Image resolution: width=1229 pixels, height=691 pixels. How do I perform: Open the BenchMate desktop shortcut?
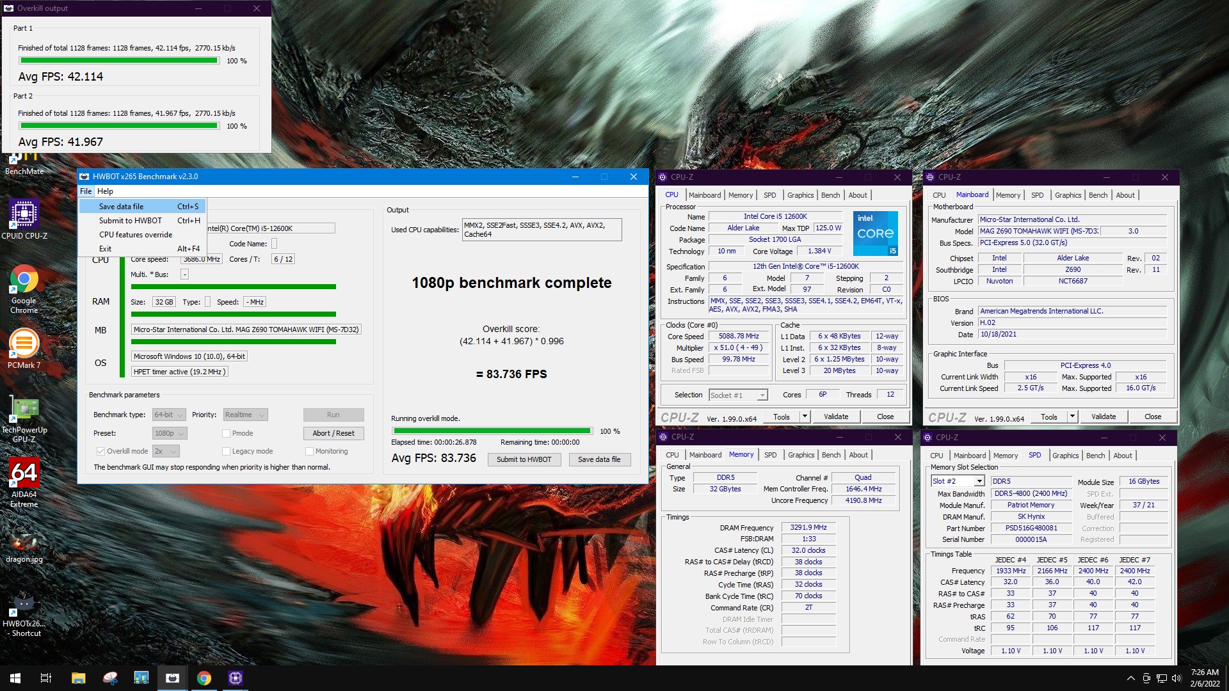click(24, 163)
